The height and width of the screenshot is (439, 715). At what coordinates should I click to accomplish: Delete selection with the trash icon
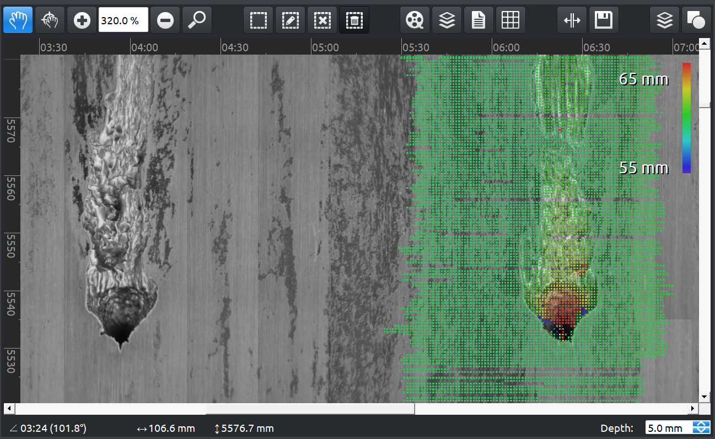[x=354, y=20]
